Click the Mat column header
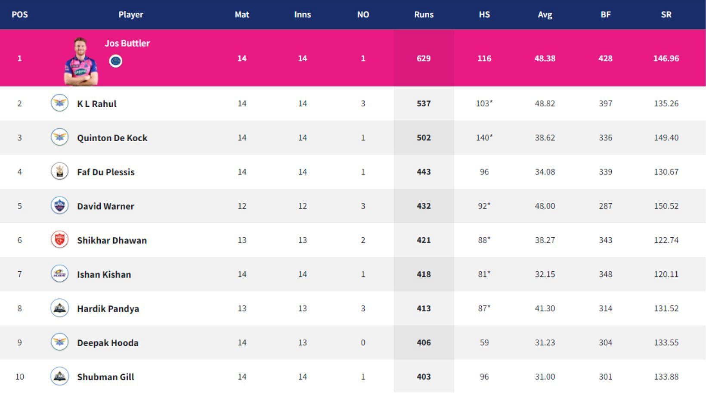The image size is (706, 398). pyautogui.click(x=242, y=14)
